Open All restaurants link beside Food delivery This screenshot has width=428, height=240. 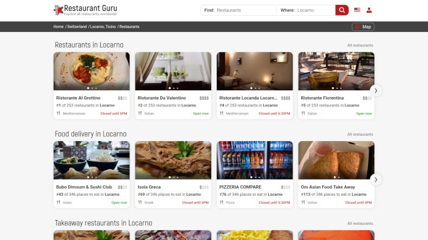click(360, 134)
